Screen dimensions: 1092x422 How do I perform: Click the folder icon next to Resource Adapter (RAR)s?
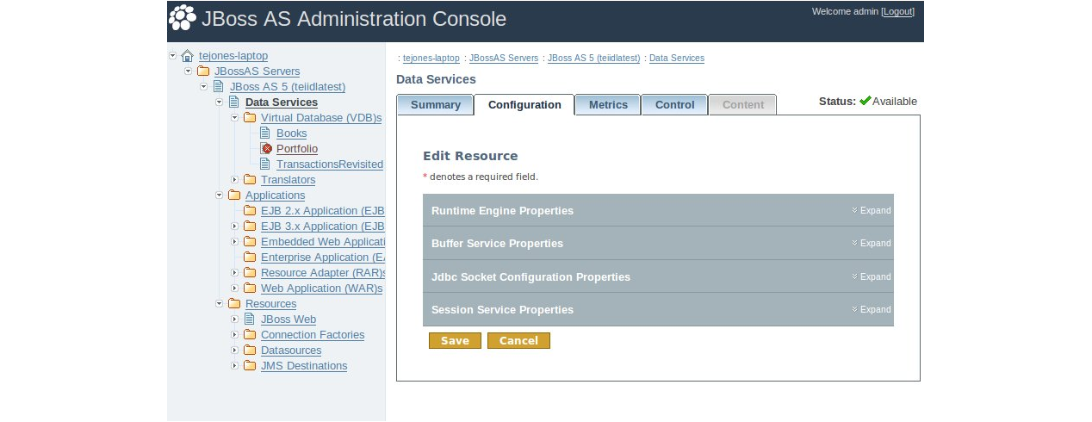250,273
